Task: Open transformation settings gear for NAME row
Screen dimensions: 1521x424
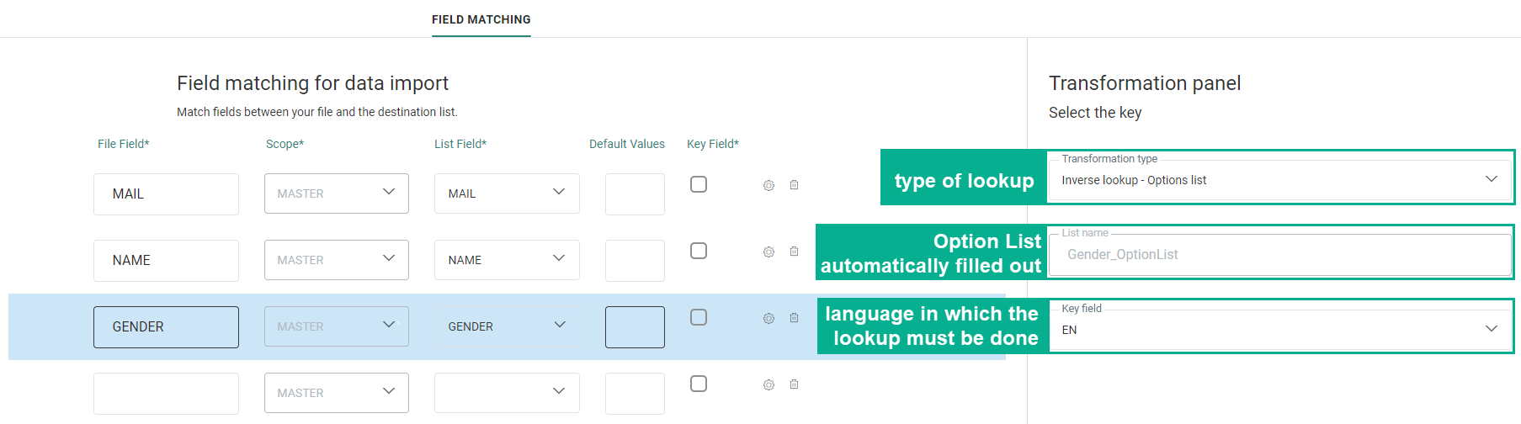Action: coord(768,252)
